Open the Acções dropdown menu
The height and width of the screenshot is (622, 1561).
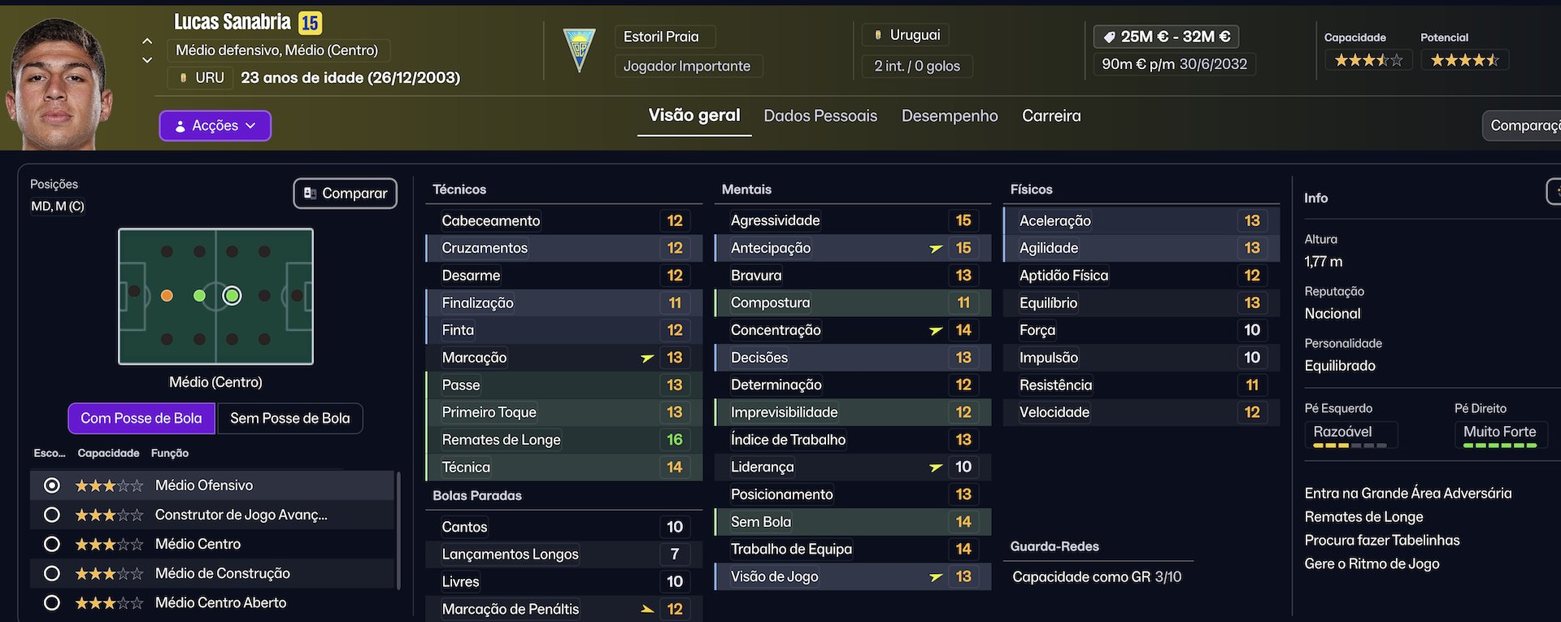[x=215, y=126]
